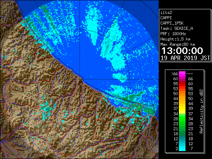Image resolution: width=212 pixels, height=159 pixels.
Task: Click the 'Reflectivity in dBZ' axis label
Action: (201, 111)
